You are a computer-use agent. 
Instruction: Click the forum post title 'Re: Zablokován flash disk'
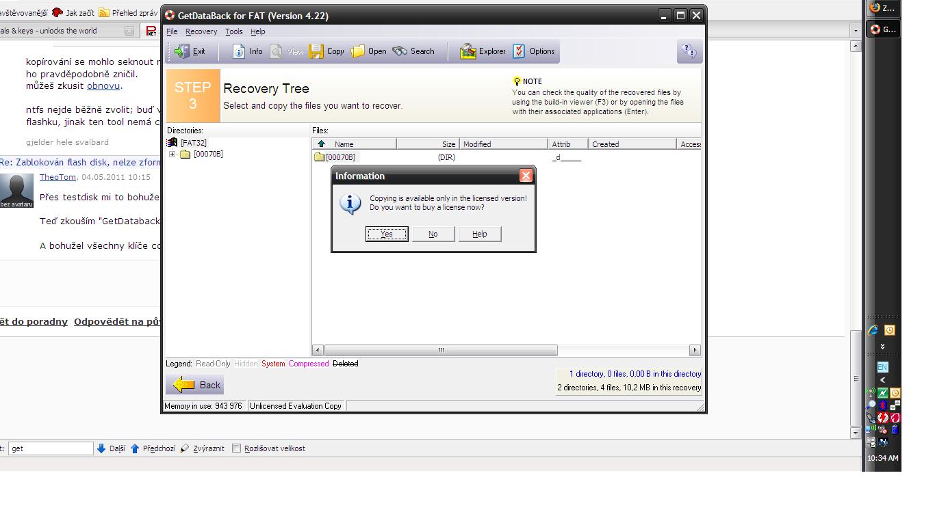[81, 163]
